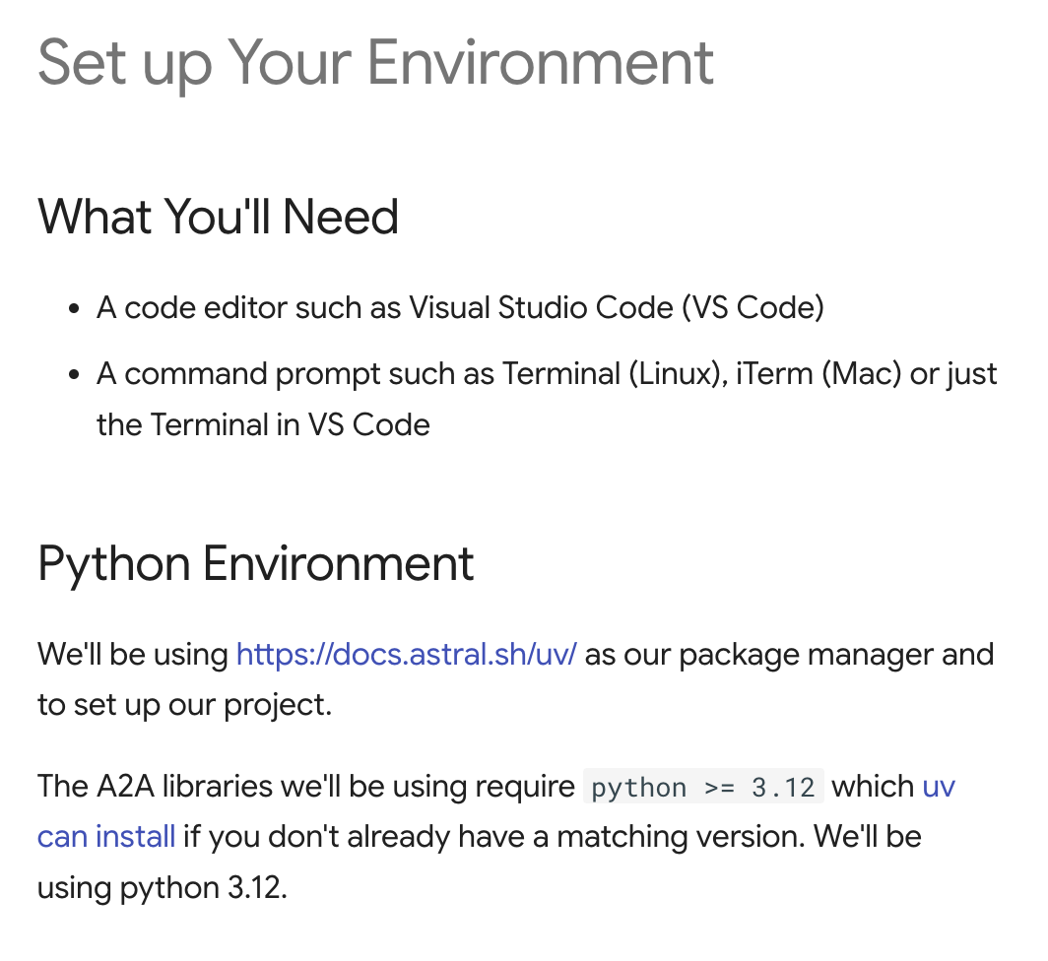This screenshot has width=1048, height=961.
Task: Click 'The A2A libraries' text
Action: 158,787
